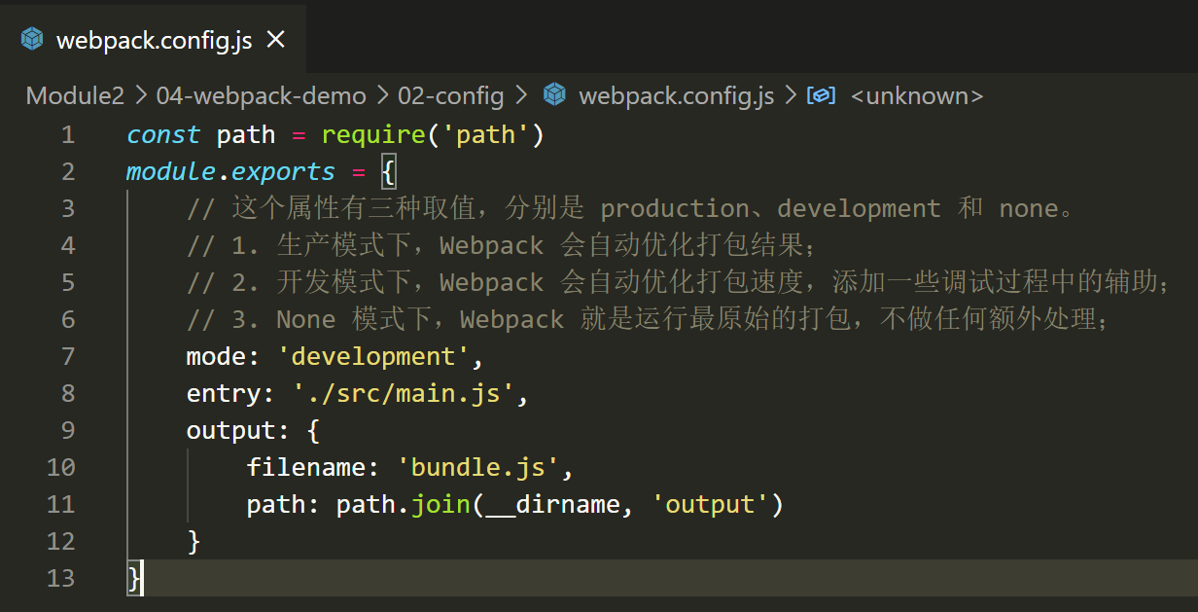The image size is (1198, 612).
Task: Click the webpack icon in the tab
Action: coord(33,40)
